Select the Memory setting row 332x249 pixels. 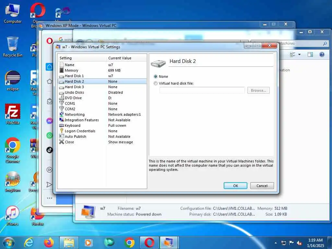(102, 70)
